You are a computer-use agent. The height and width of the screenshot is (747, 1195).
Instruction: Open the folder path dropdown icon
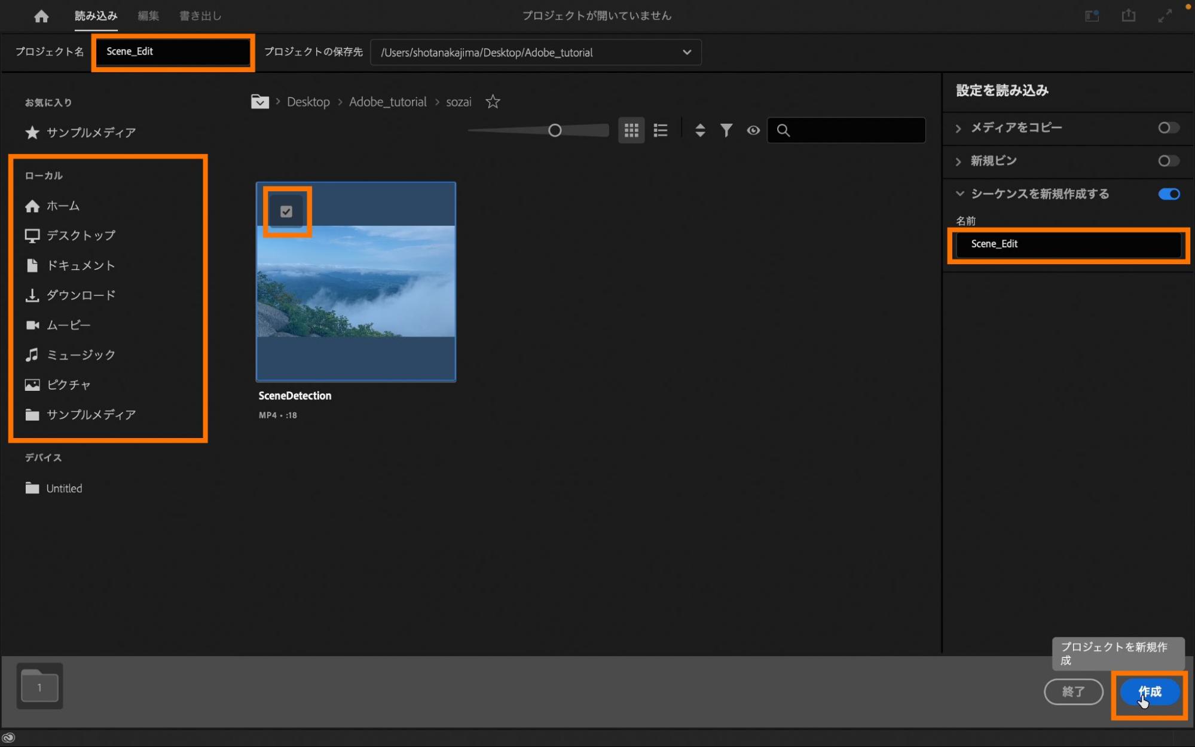click(x=259, y=102)
